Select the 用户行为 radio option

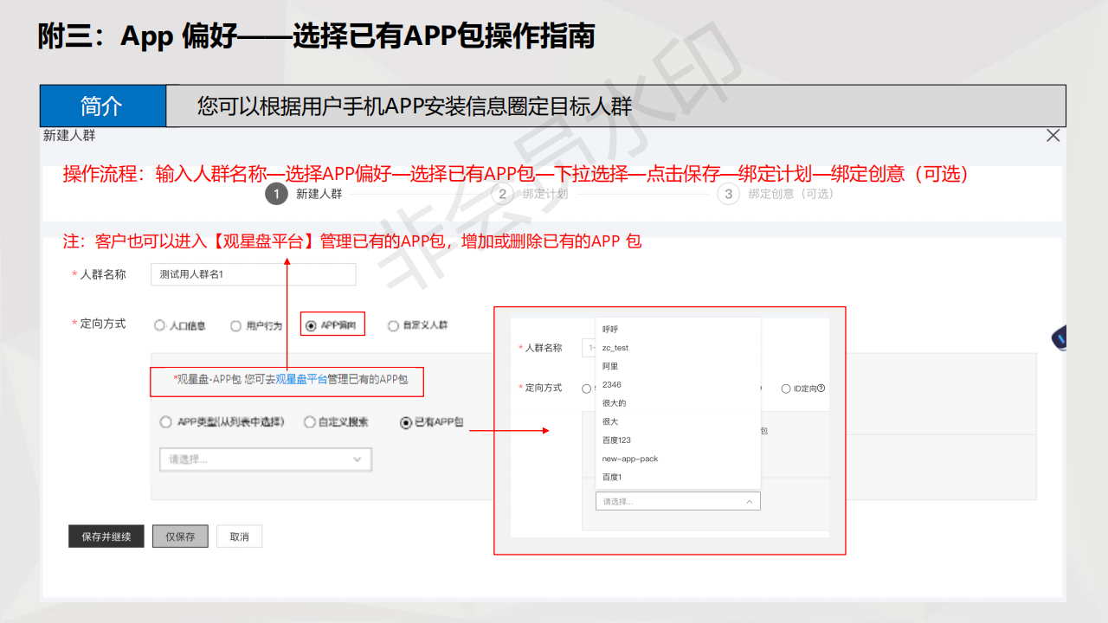pyautogui.click(x=235, y=326)
